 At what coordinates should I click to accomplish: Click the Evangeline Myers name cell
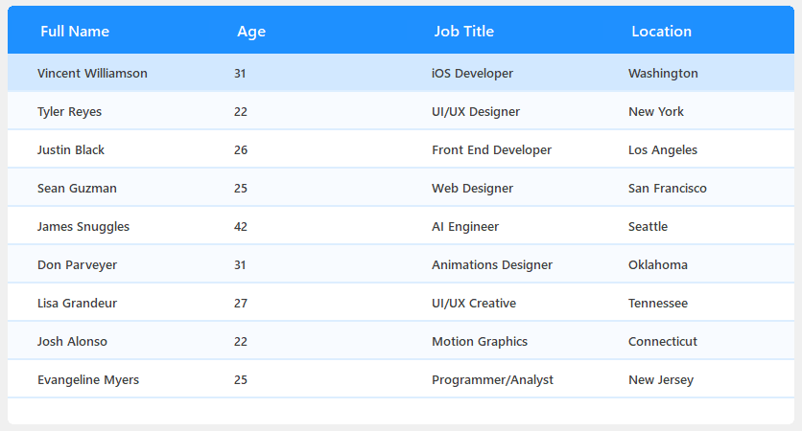coord(88,379)
